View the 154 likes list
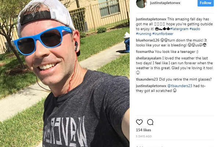Viewport: 220px width, 147px height. point(143,130)
